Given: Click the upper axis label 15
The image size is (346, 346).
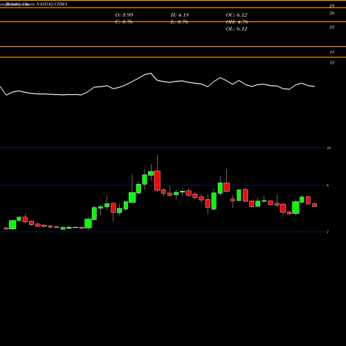Looking at the screenshot, I should click(x=331, y=52).
